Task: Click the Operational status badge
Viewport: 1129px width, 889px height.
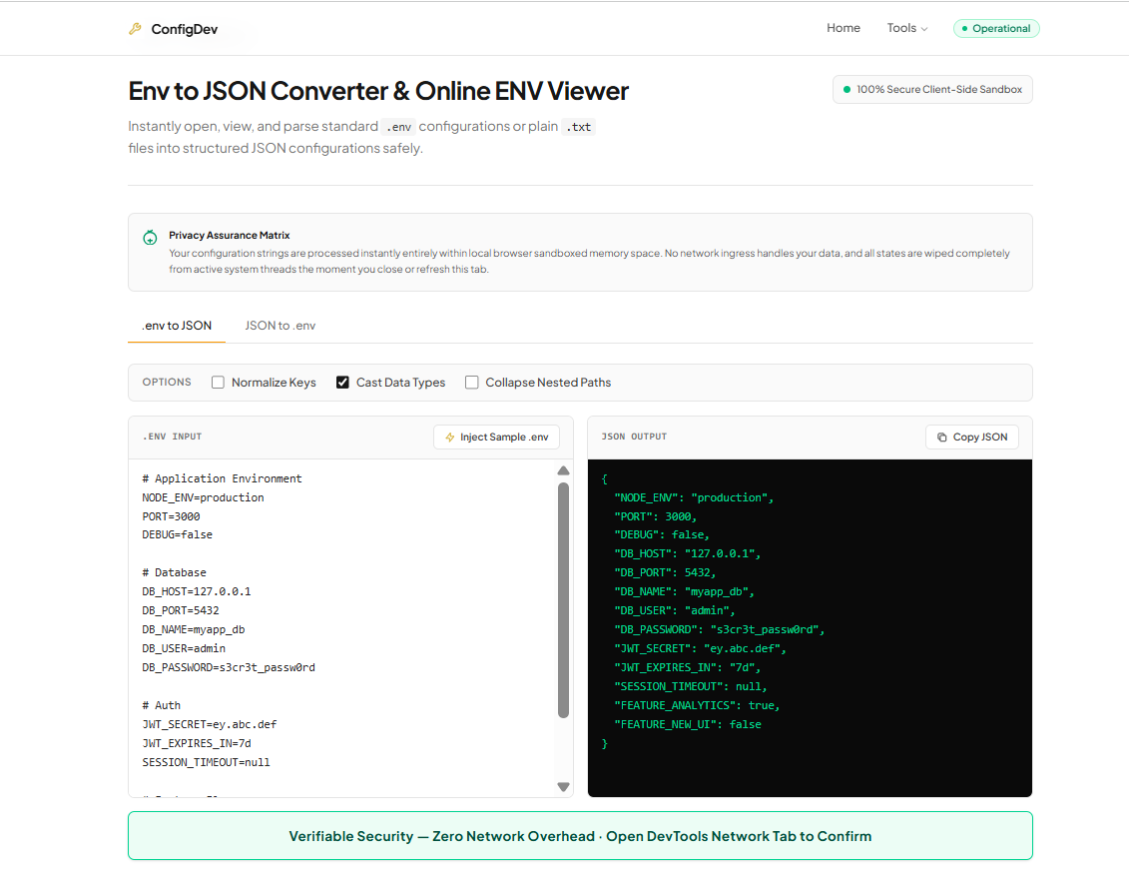Action: pos(996,29)
